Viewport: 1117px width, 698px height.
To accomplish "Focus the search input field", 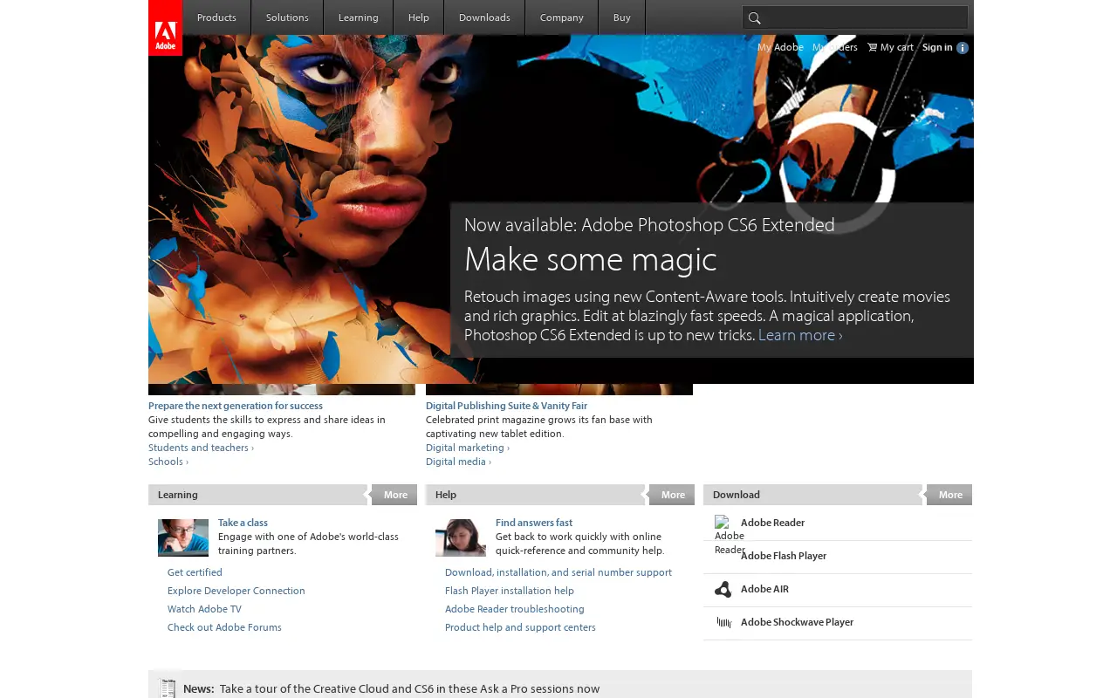I will 855,17.
